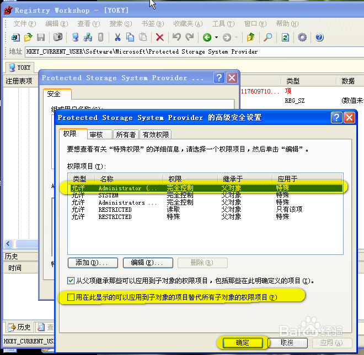Screen dimensions: 364x355
Task: Click the redo arrow icon
Action: 190,37
